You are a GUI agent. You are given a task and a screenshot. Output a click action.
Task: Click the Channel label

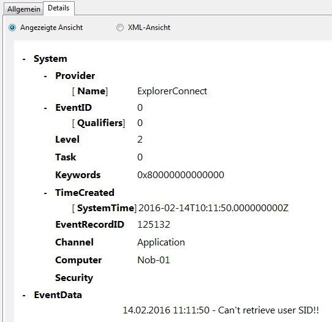[x=74, y=242]
